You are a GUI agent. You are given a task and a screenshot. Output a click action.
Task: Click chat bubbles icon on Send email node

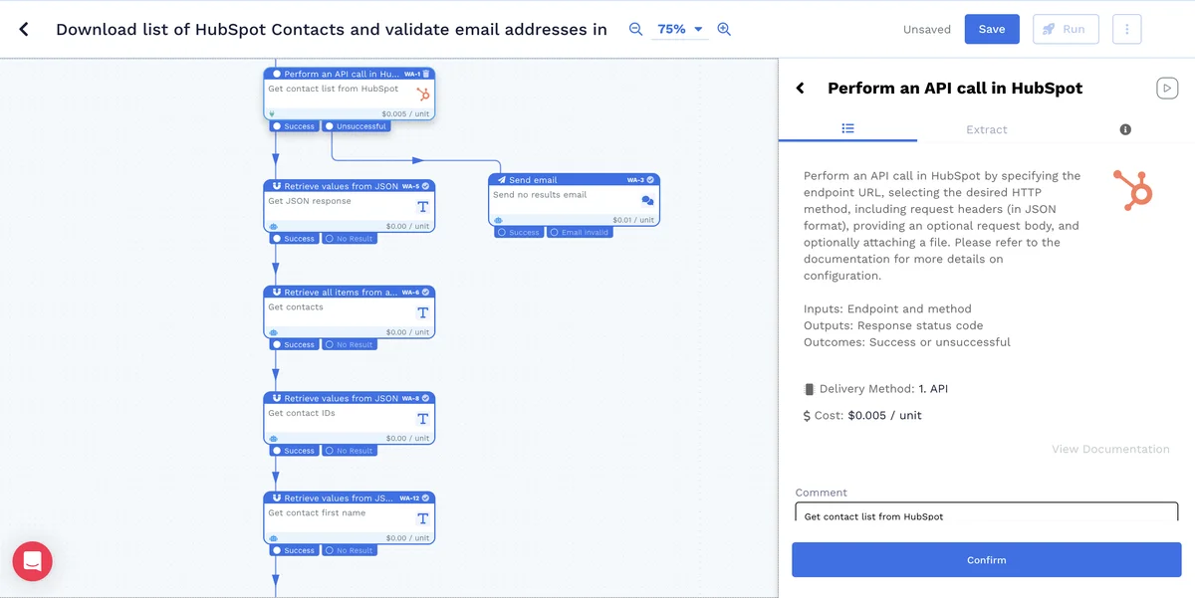pyautogui.click(x=648, y=201)
